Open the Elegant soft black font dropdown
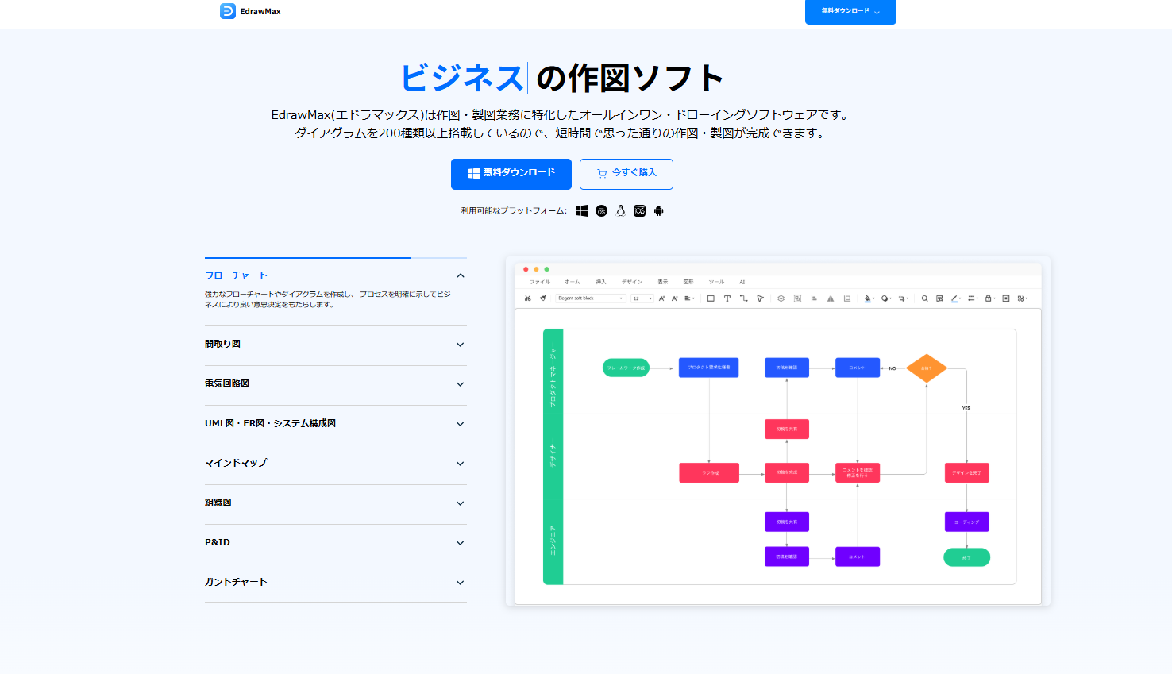The image size is (1172, 674). point(591,298)
